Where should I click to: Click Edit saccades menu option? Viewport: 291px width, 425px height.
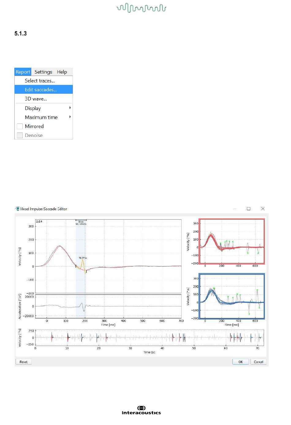pyautogui.click(x=41, y=90)
